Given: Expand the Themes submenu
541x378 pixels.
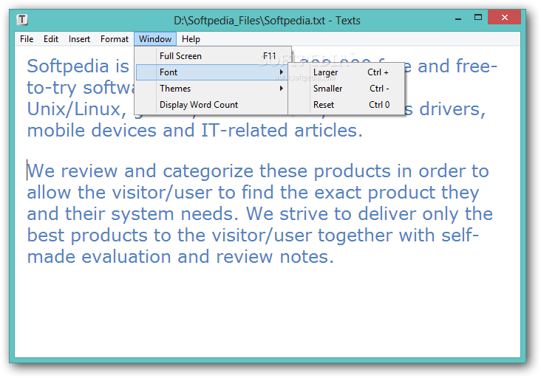Looking at the screenshot, I should (x=212, y=89).
